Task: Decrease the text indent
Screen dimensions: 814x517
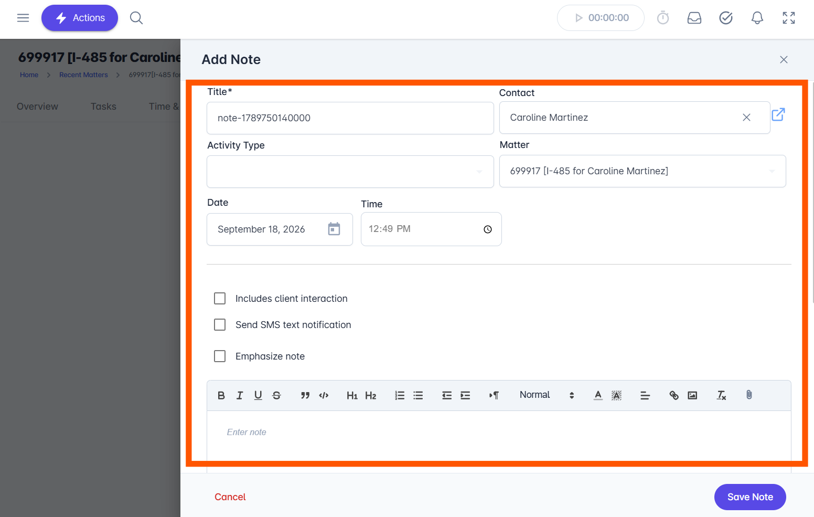Action: point(447,395)
